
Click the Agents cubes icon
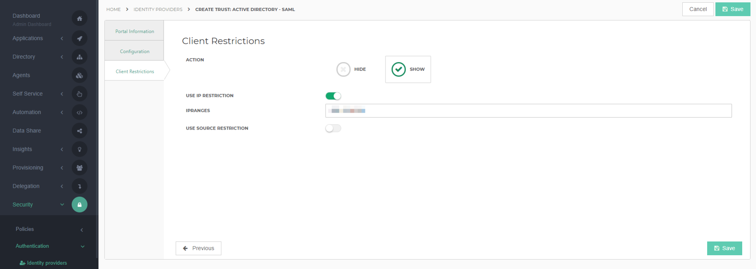pyautogui.click(x=80, y=75)
